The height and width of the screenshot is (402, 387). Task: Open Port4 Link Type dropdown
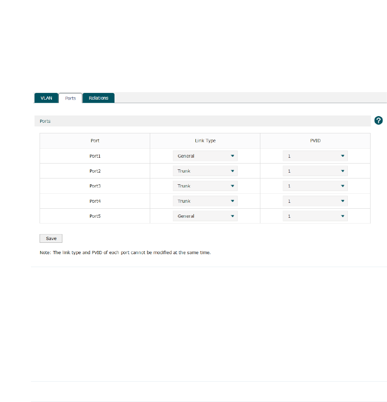tap(205, 201)
